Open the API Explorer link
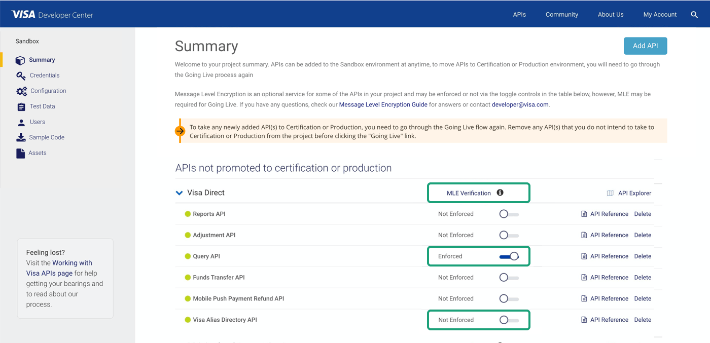The height and width of the screenshot is (343, 710). click(634, 193)
